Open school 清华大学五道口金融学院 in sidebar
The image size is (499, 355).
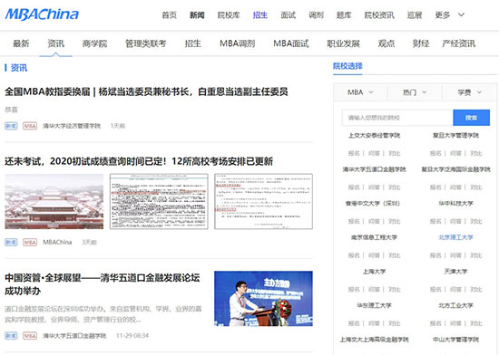(374, 169)
